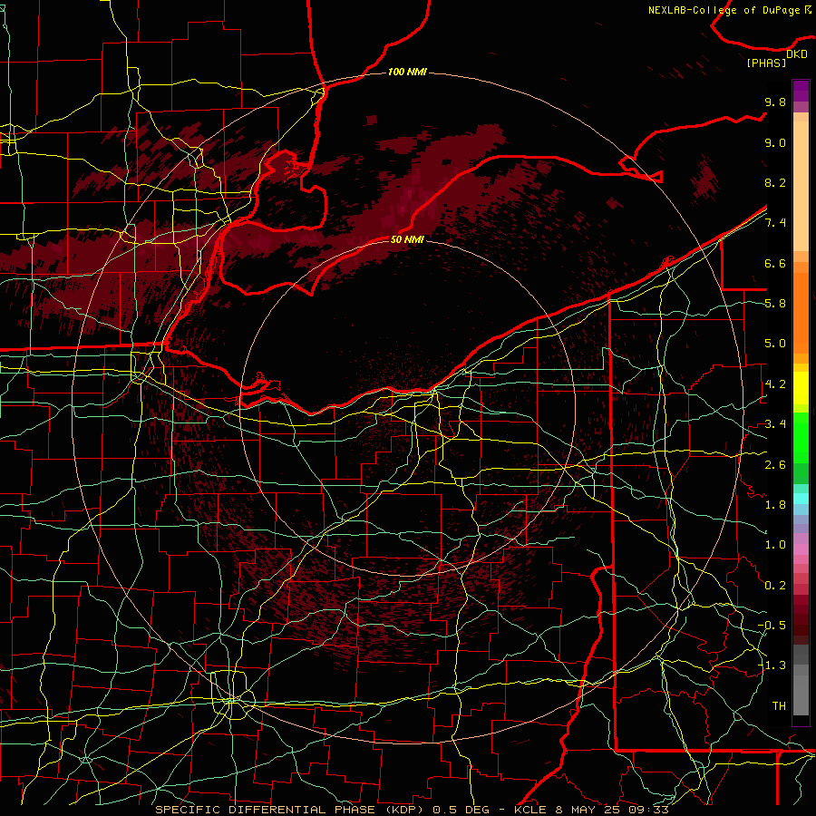Click the TH label at scale bottom
This screenshot has width=816, height=816.
pos(779,706)
